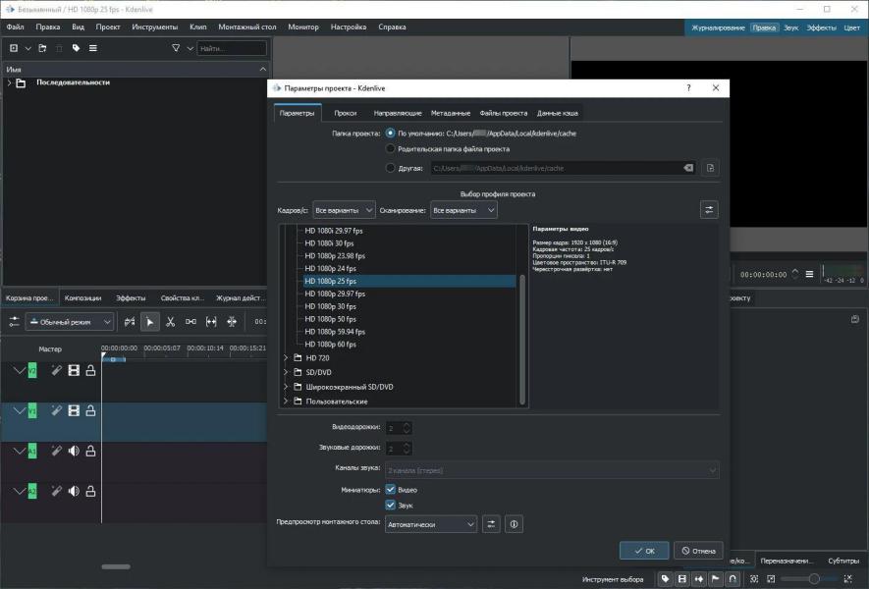The height and width of the screenshot is (589, 869).
Task: Switch to the Направляющие tab
Action: (x=398, y=113)
